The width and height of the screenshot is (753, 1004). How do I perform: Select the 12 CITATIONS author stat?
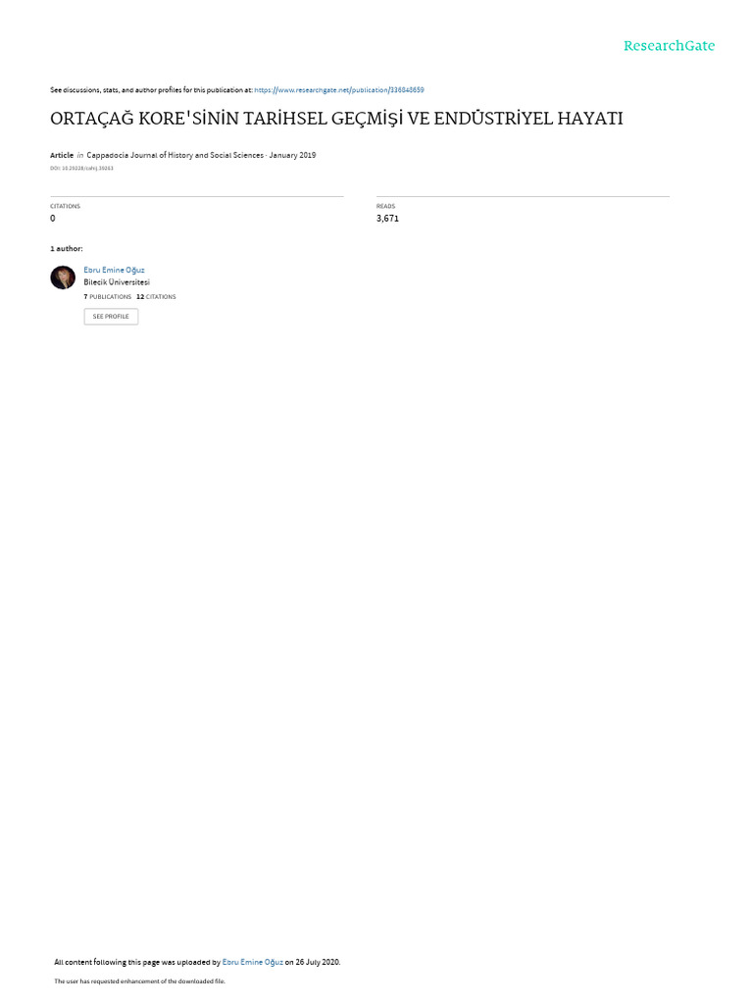point(156,296)
